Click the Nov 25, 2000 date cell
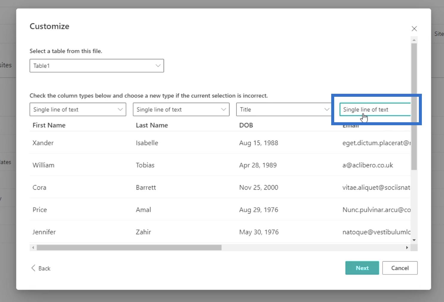444x302 pixels. click(259, 188)
